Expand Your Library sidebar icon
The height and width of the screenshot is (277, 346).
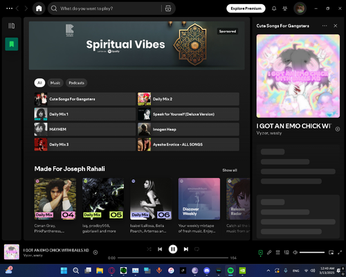[12, 26]
